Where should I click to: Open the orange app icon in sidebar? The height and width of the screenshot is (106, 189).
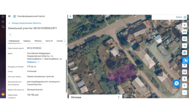click(x=3, y=94)
